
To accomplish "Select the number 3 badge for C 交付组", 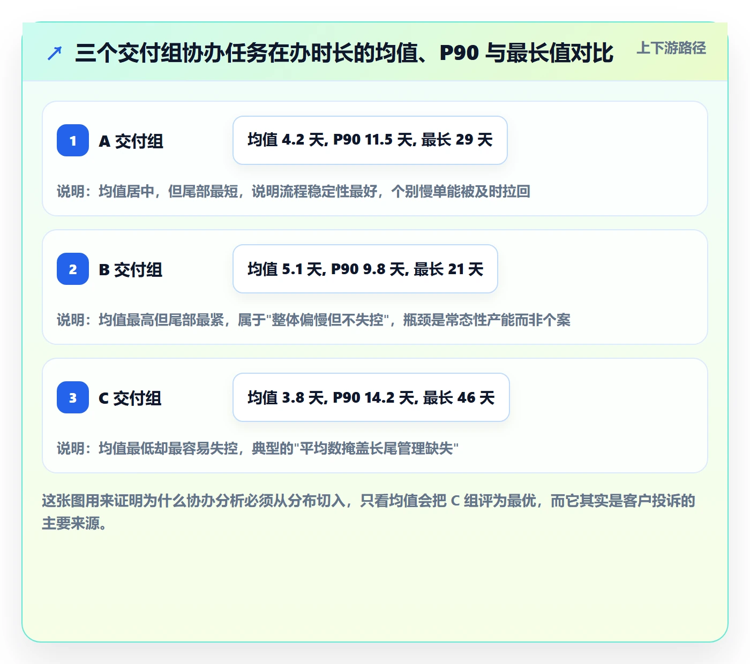I will (73, 397).
